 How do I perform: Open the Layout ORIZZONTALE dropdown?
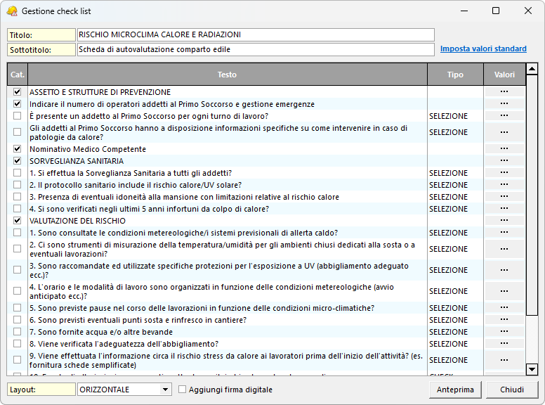(165, 390)
